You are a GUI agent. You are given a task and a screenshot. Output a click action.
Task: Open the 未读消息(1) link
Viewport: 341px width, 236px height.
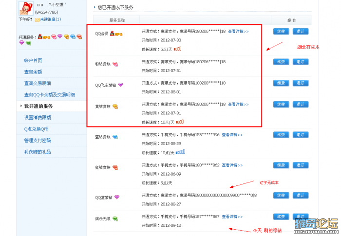click(x=51, y=19)
